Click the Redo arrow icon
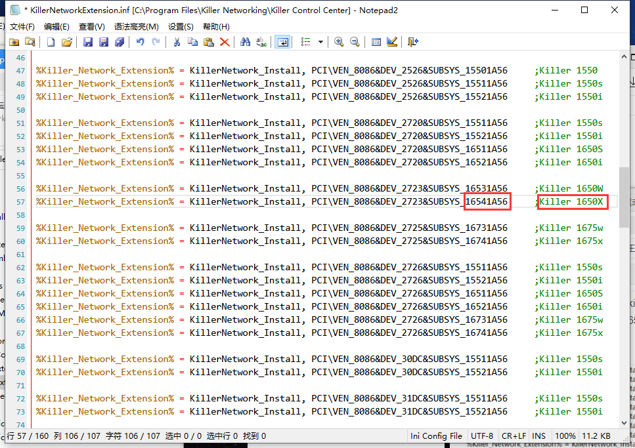The height and width of the screenshot is (448, 635). click(156, 42)
